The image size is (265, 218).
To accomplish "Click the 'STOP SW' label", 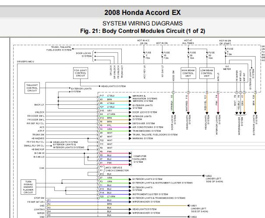I will [x=39, y=198].
